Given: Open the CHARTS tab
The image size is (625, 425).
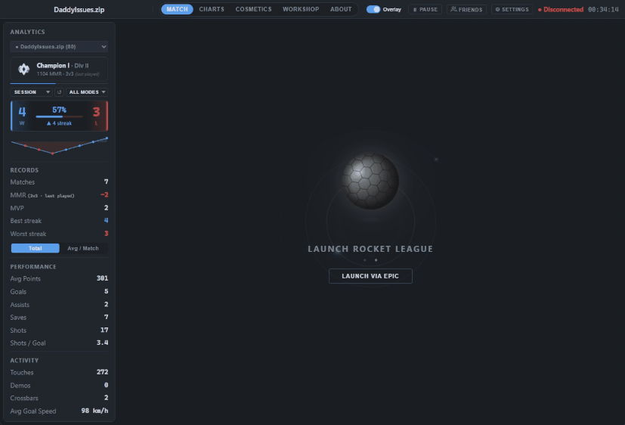Looking at the screenshot, I should (x=212, y=9).
